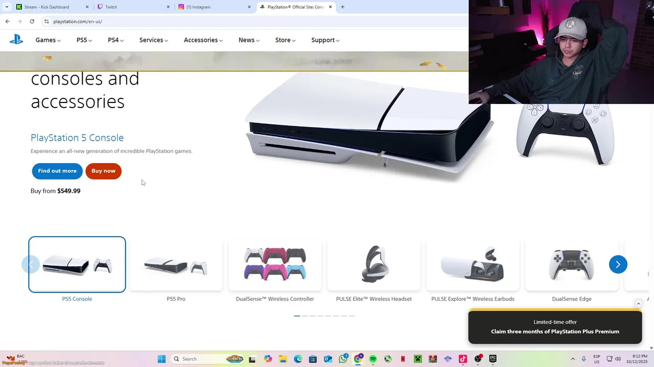Image resolution: width=654 pixels, height=367 pixels.
Task: Open the ESP US language switcher
Action: coord(597,359)
